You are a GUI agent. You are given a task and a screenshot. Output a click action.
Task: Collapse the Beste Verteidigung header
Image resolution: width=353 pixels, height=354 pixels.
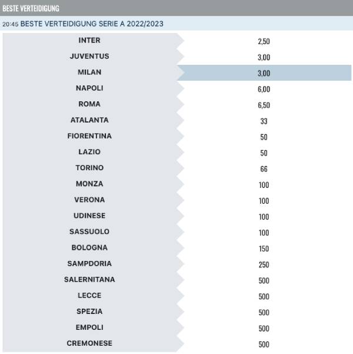click(176, 8)
